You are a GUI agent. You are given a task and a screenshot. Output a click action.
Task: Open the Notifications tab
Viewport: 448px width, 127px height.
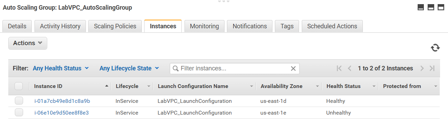[x=250, y=26]
